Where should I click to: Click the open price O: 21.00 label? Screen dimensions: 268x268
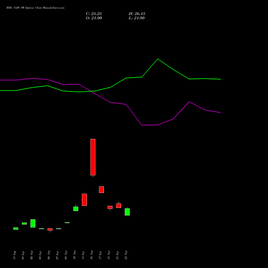point(94,18)
